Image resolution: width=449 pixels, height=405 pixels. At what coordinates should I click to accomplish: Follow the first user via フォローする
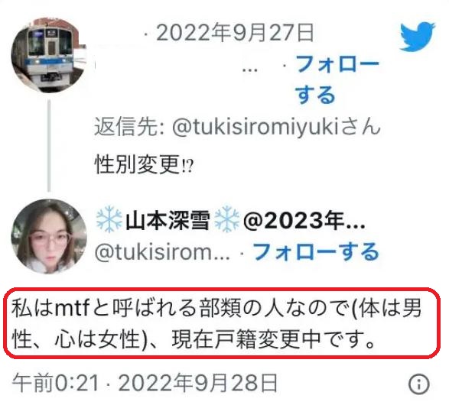pos(337,79)
